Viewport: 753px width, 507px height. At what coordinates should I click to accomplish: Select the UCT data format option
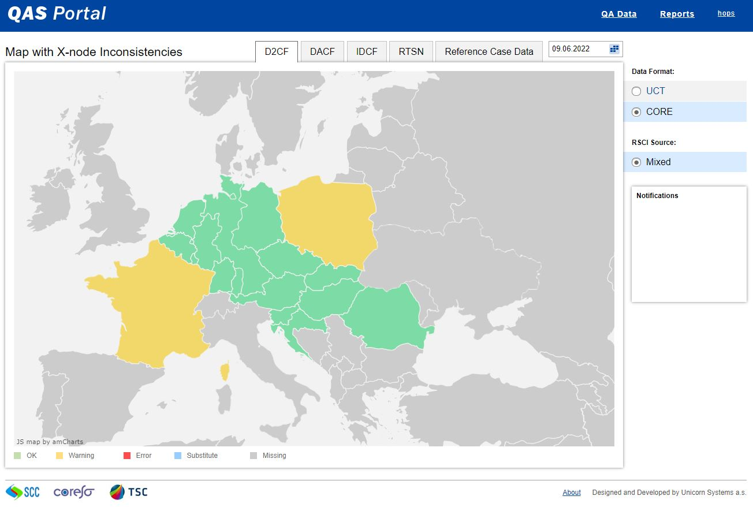[x=636, y=91]
